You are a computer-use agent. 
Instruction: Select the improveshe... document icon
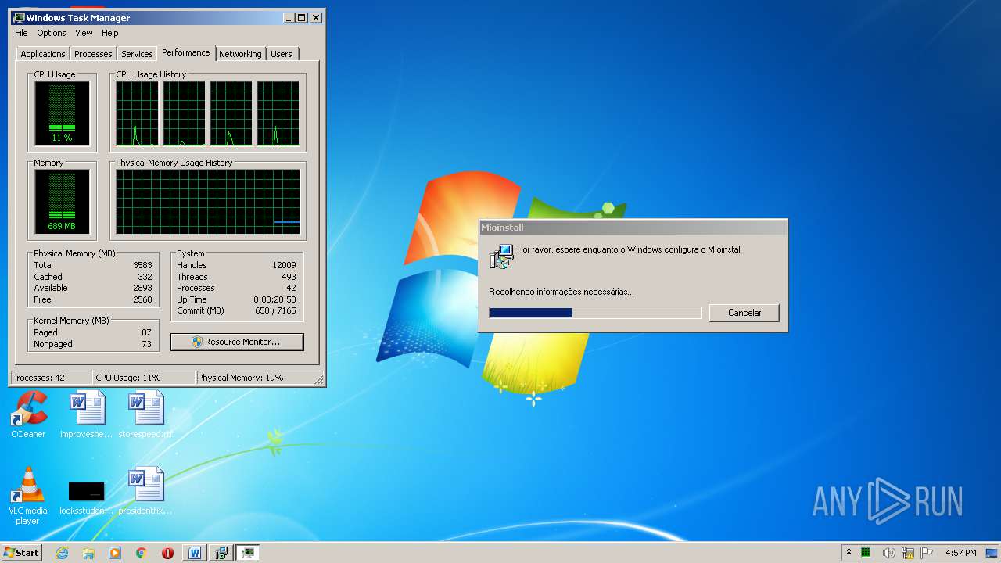87,415
